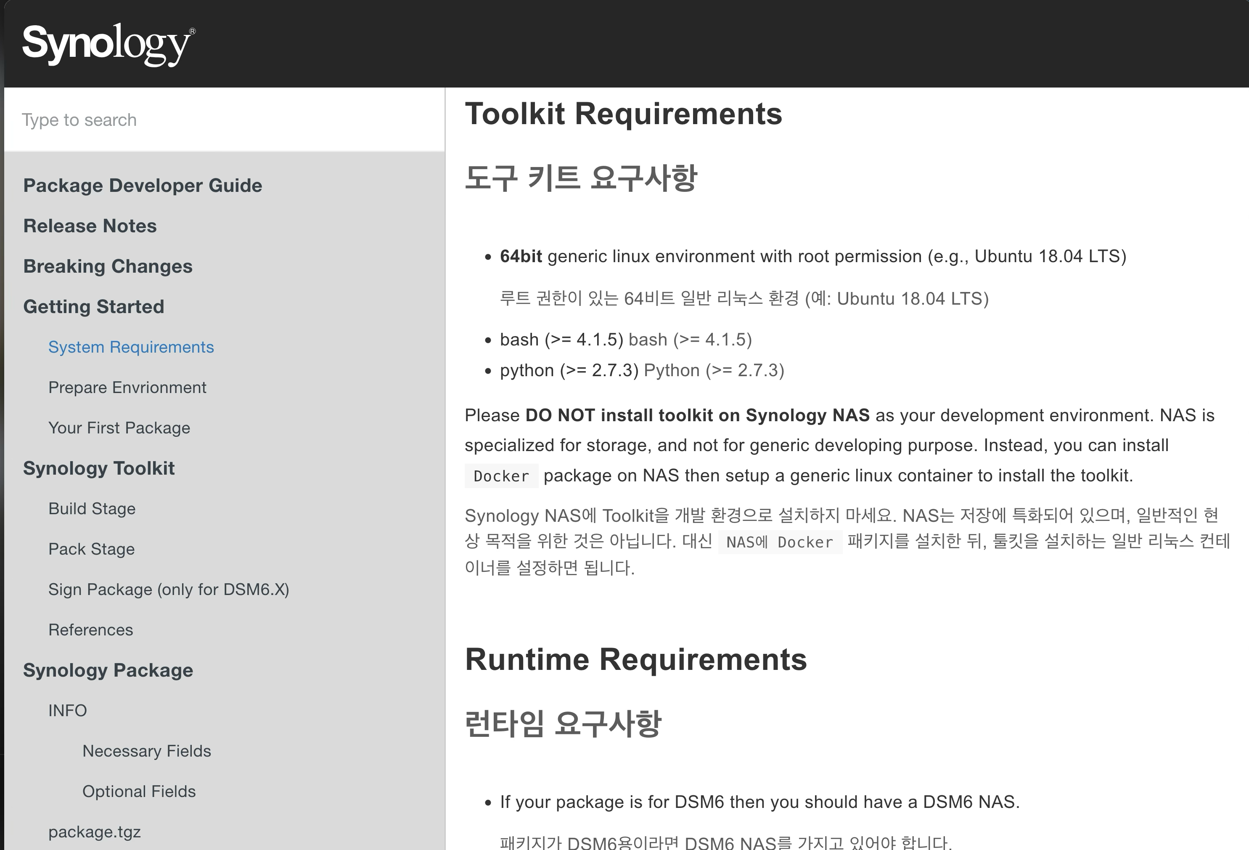This screenshot has height=850, width=1249.
Task: Open the Pack Stage page
Action: coord(91,549)
